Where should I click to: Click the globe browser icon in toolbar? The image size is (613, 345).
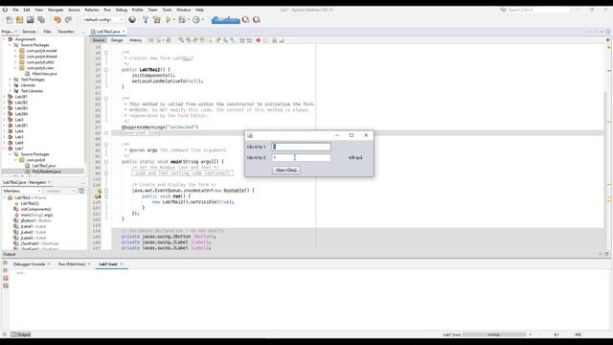point(132,19)
